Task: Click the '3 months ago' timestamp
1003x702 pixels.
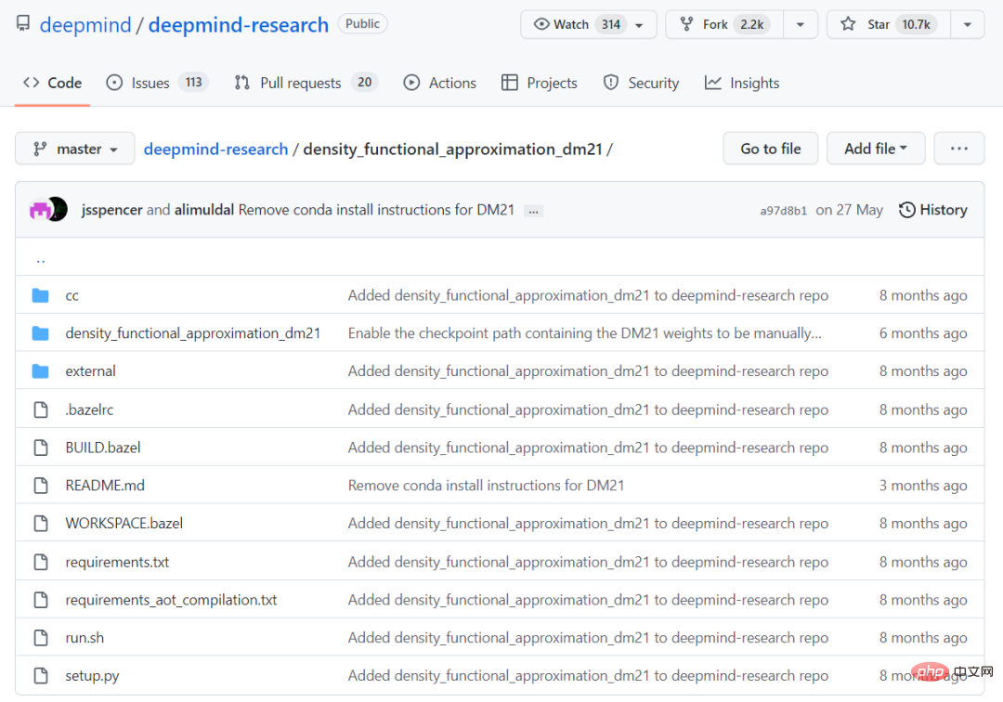Action: point(923,486)
